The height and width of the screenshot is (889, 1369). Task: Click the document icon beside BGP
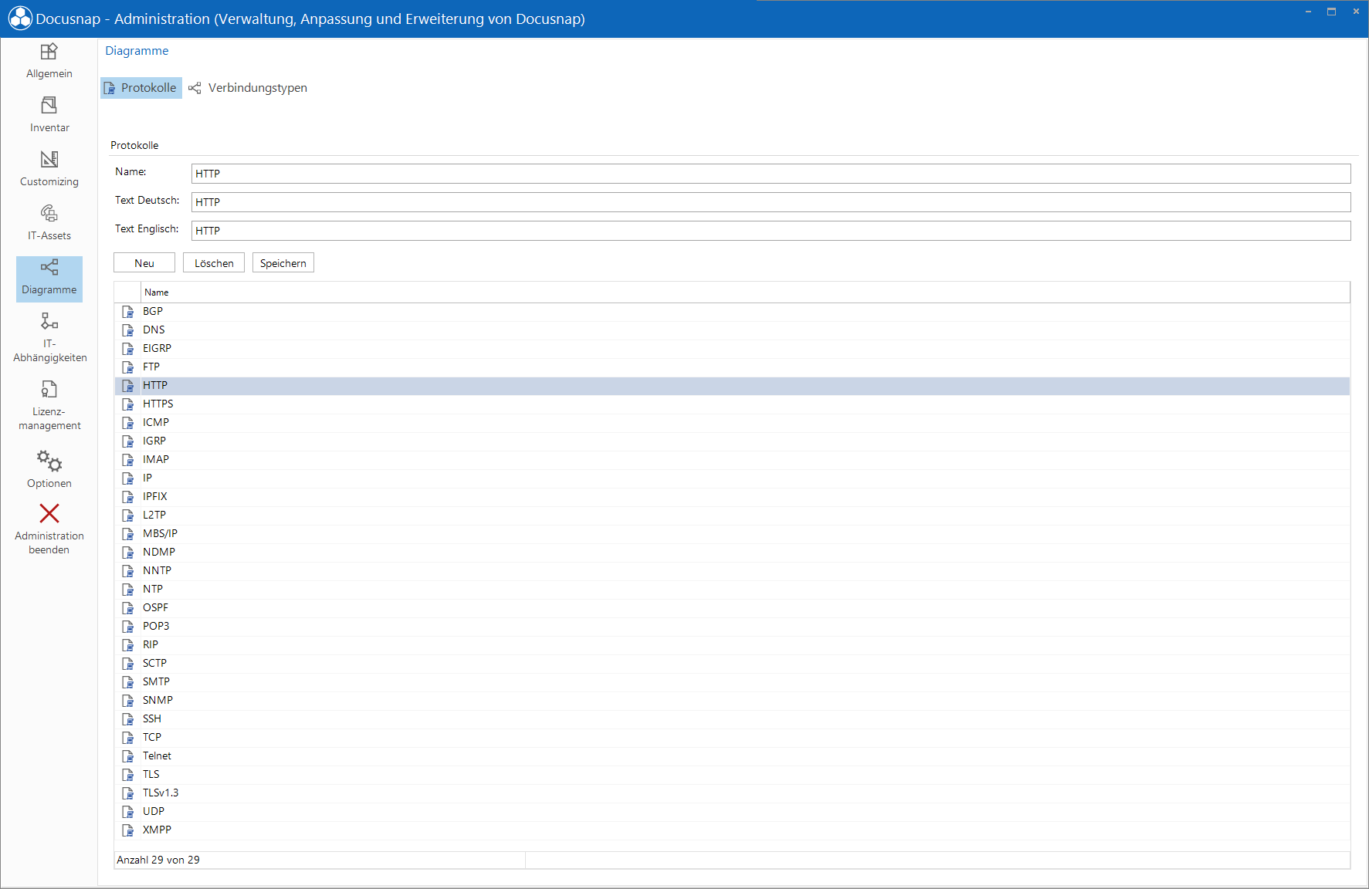pos(128,312)
